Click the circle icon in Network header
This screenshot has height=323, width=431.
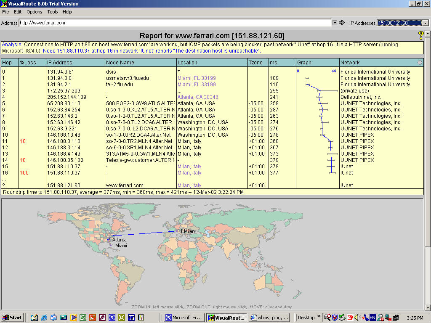(x=420, y=62)
